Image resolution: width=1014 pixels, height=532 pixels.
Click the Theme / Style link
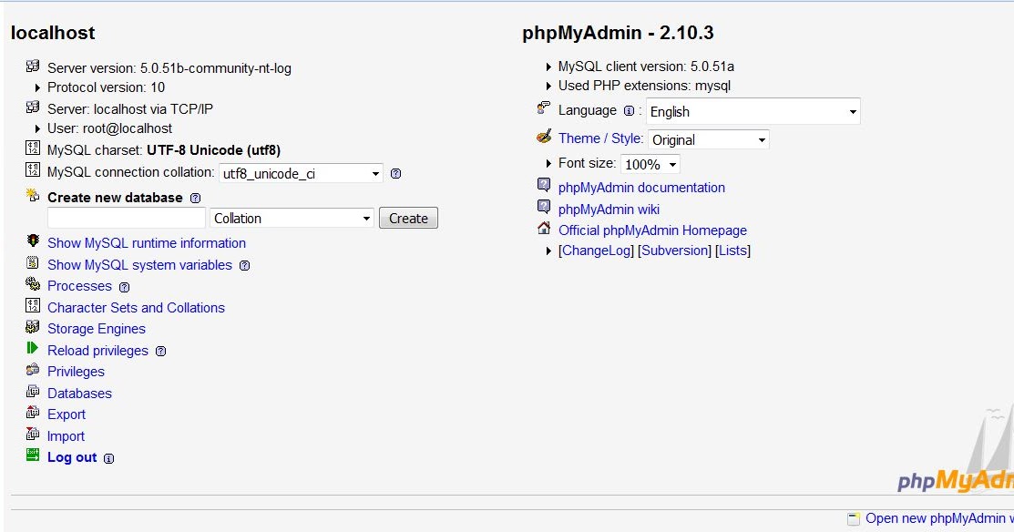pos(600,138)
